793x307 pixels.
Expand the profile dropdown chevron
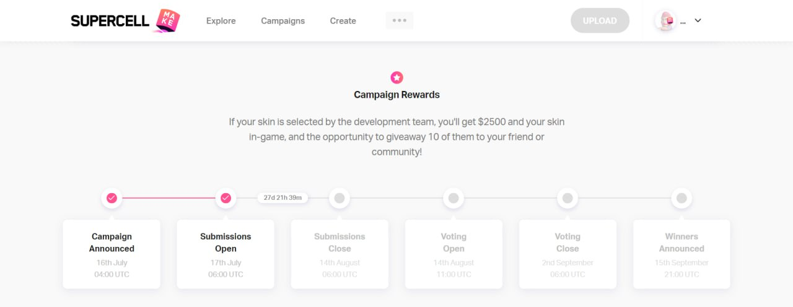(698, 20)
